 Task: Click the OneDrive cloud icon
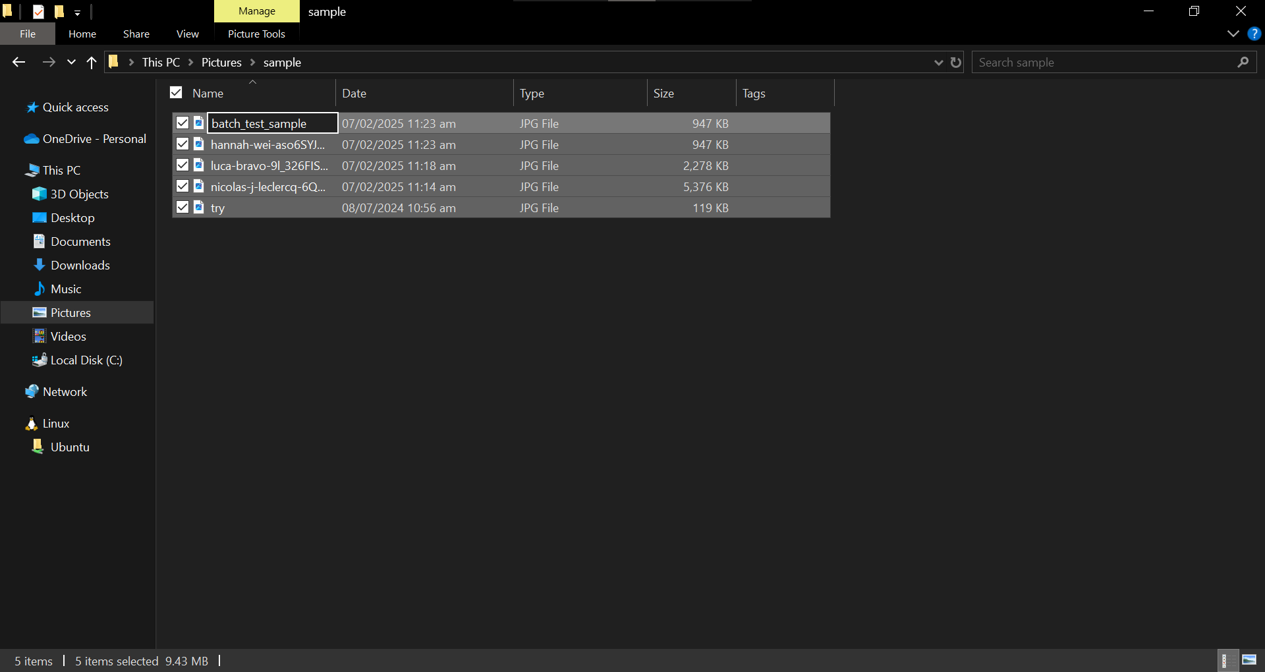tap(32, 139)
